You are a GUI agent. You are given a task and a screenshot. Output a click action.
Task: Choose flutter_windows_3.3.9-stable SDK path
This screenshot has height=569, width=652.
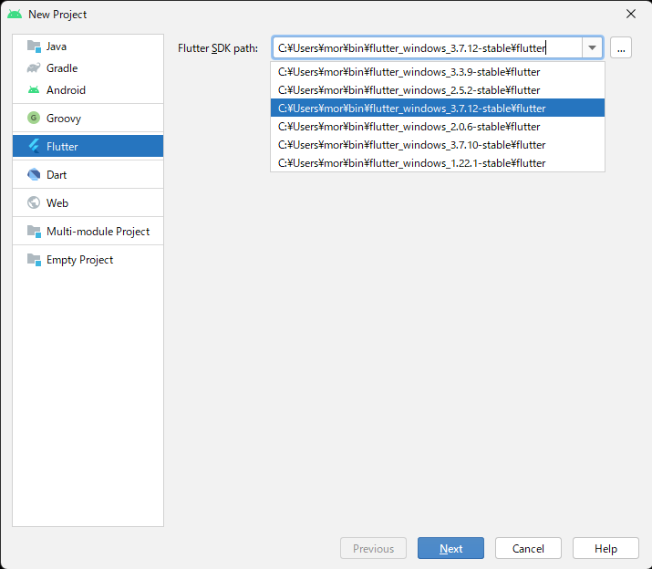438,72
